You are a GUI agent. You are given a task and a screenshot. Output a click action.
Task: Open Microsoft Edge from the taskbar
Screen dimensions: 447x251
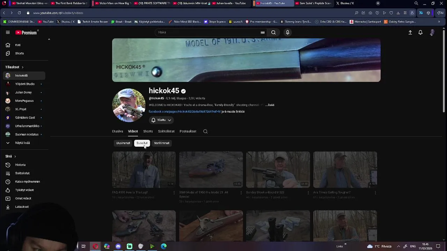click(x=163, y=246)
